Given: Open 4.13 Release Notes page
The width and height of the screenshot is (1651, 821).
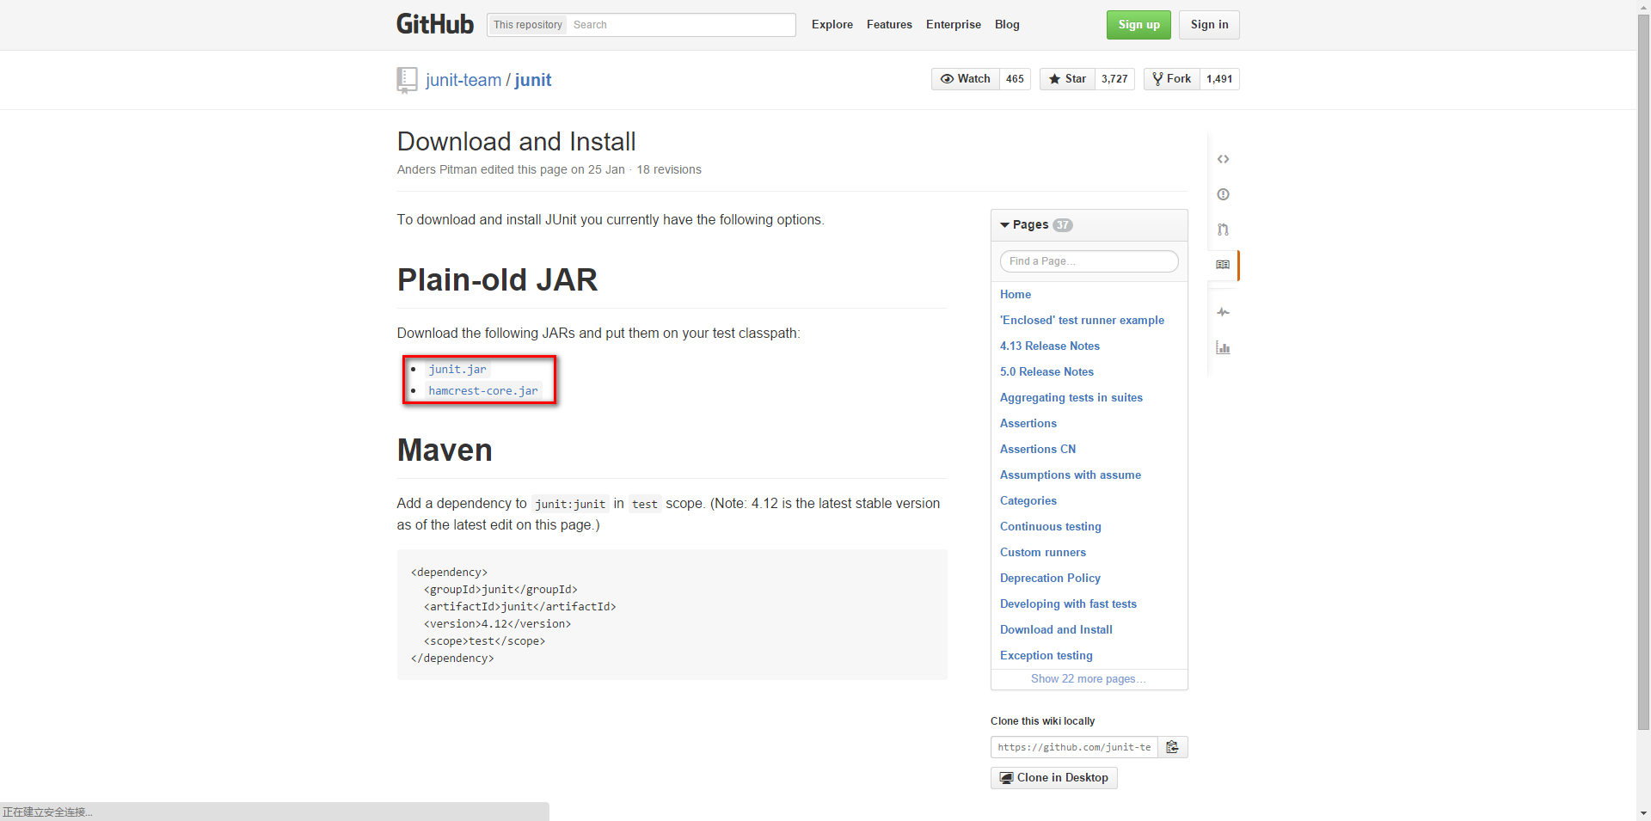Looking at the screenshot, I should tap(1049, 346).
